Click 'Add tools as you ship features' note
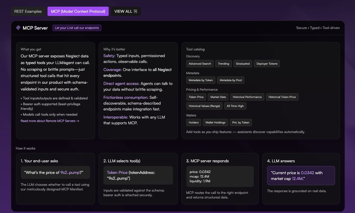The image size is (355, 213). tap(245, 132)
